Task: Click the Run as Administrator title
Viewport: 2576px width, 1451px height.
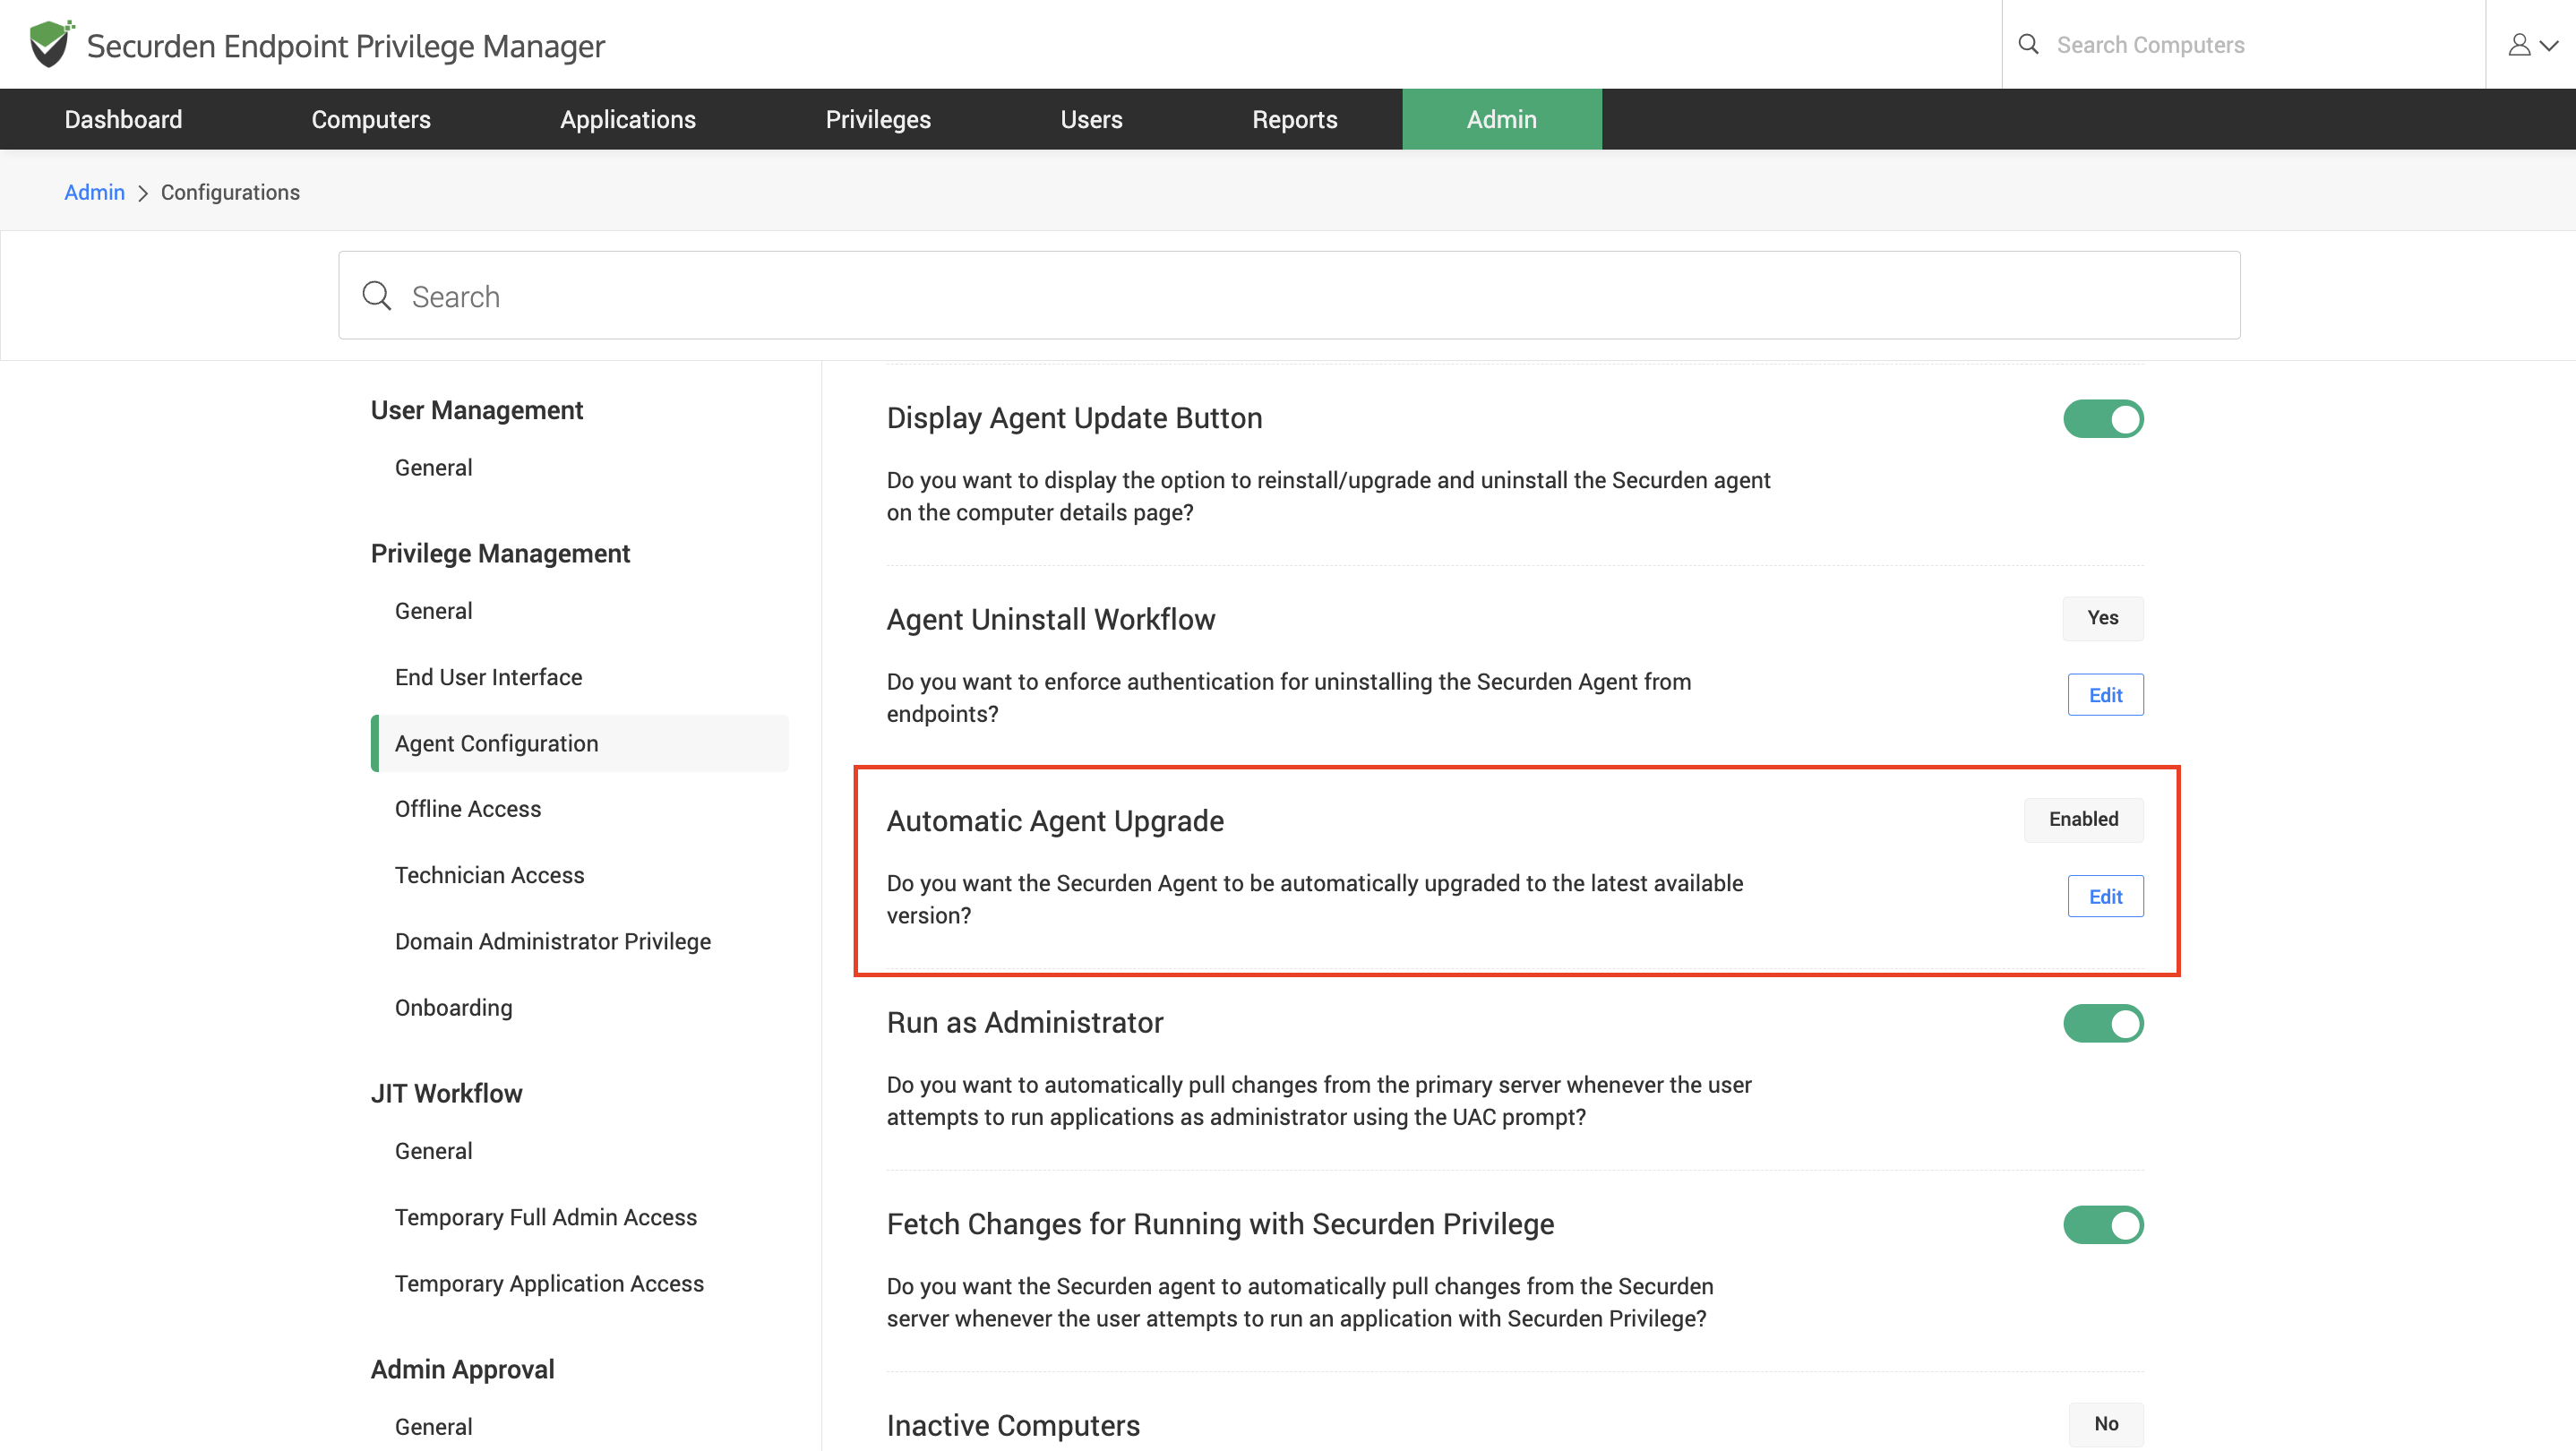Action: pos(1024,1022)
